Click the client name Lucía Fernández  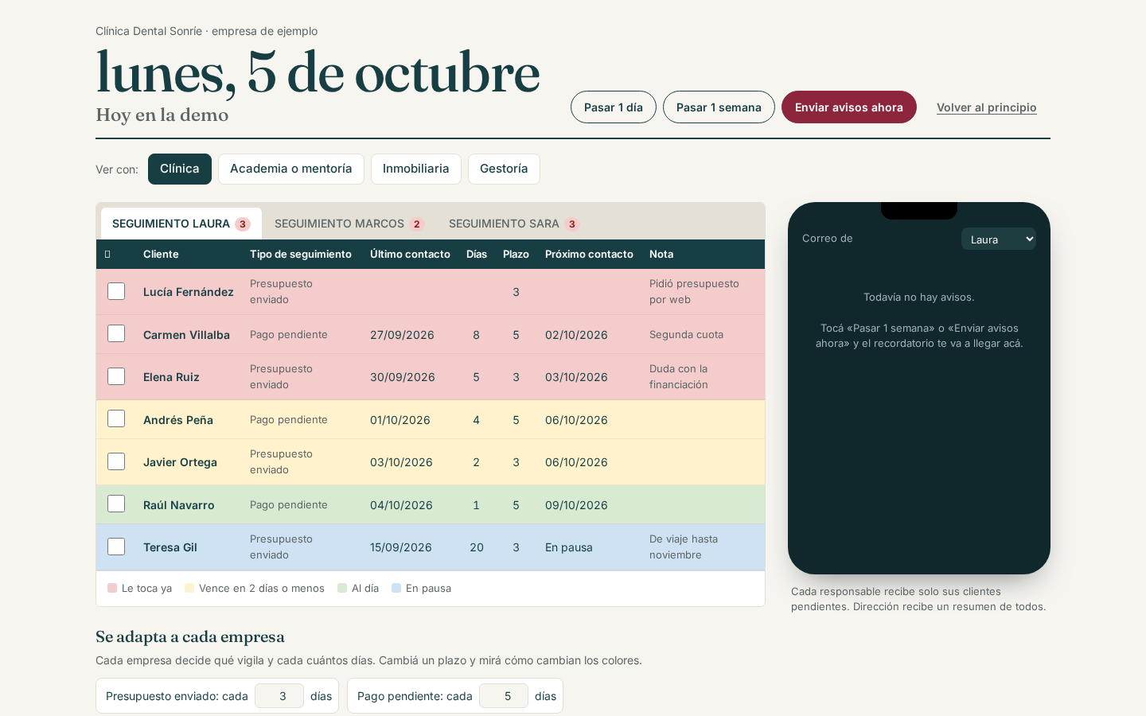(189, 292)
